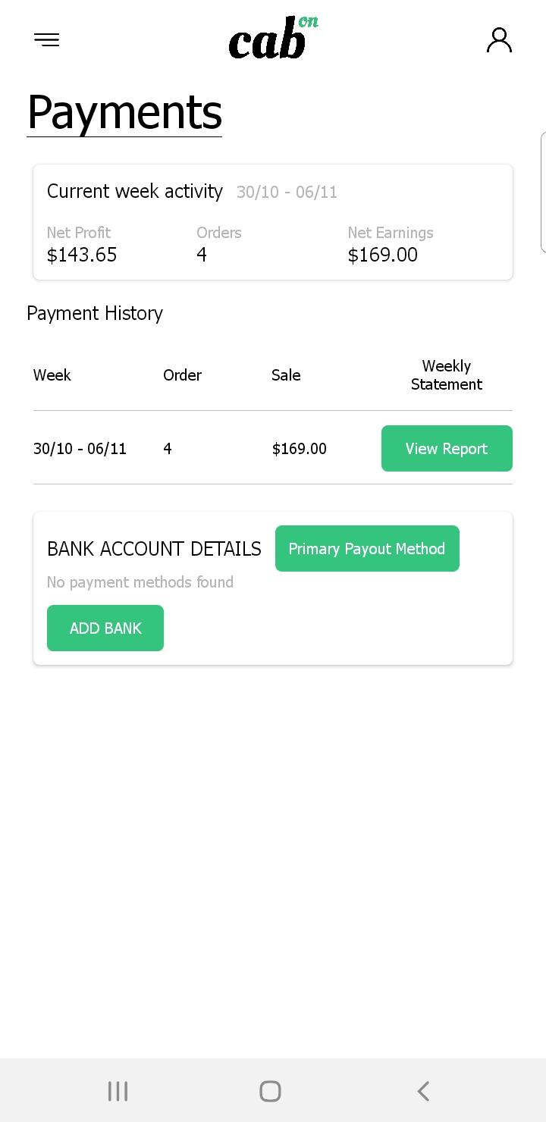Open the user profile icon

[x=499, y=39]
